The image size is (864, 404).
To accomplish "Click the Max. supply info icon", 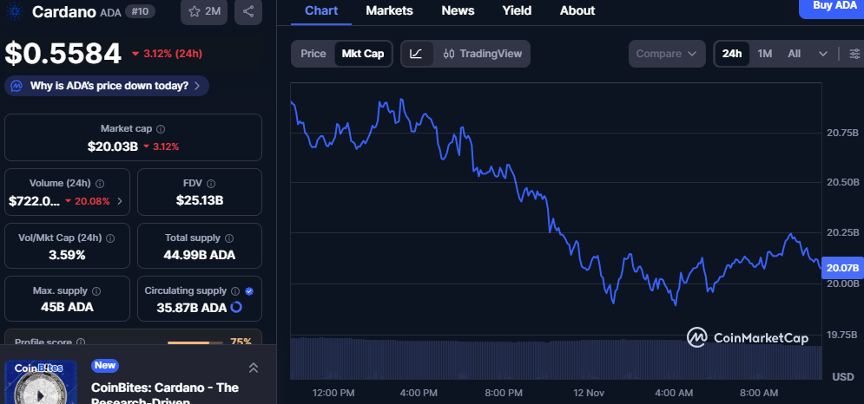I will point(96,291).
